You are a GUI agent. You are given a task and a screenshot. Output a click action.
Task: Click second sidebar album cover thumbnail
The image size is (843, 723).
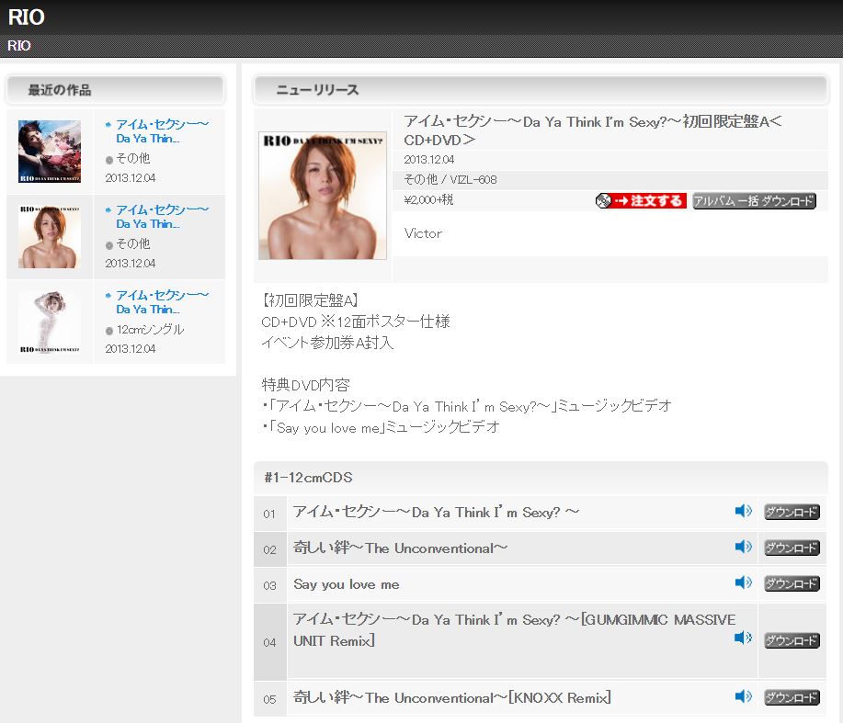click(x=50, y=237)
